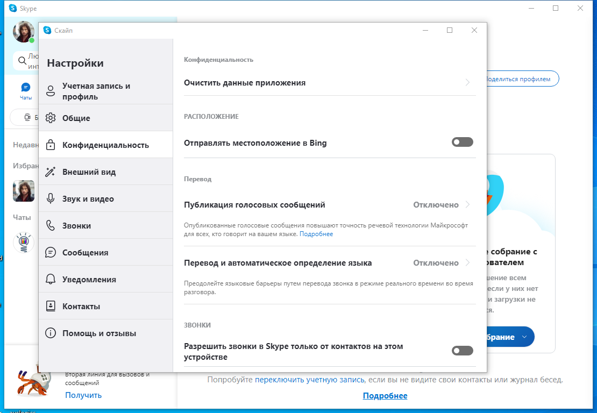Open meeting button dropdown arrow in main window
This screenshot has height=413, width=597.
[524, 337]
